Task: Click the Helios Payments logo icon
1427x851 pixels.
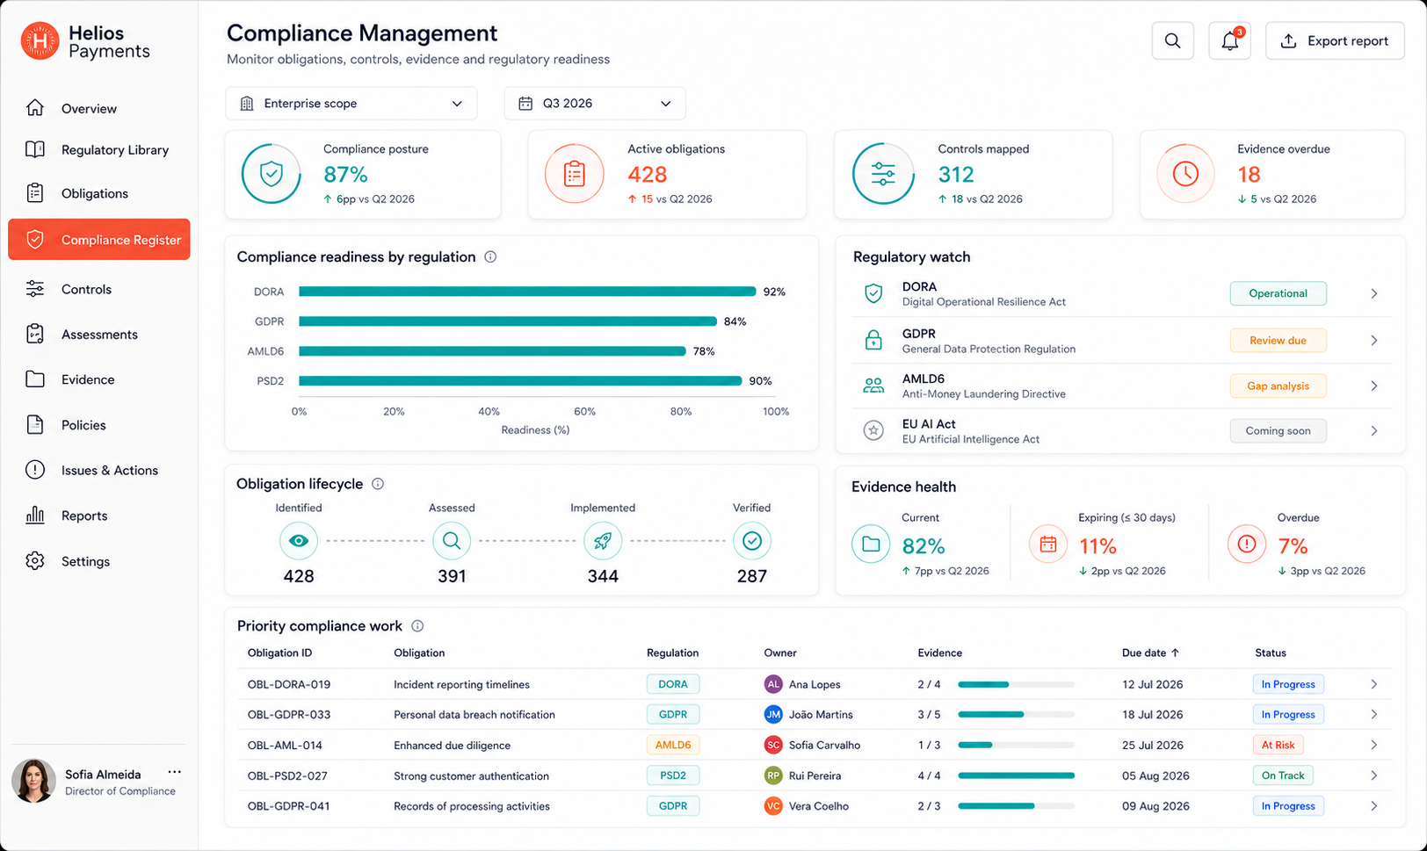Action: coord(40,41)
